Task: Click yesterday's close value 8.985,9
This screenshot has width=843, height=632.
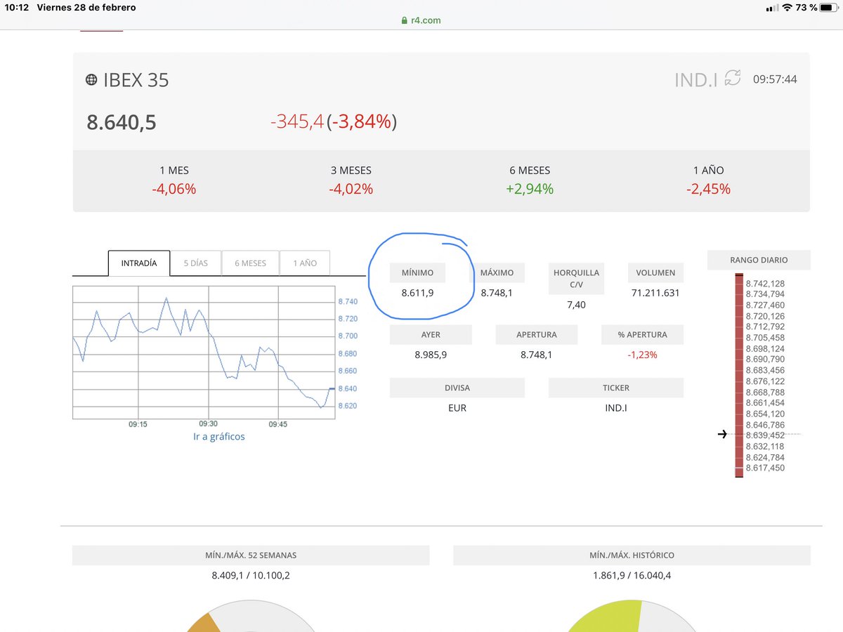Action: click(431, 355)
